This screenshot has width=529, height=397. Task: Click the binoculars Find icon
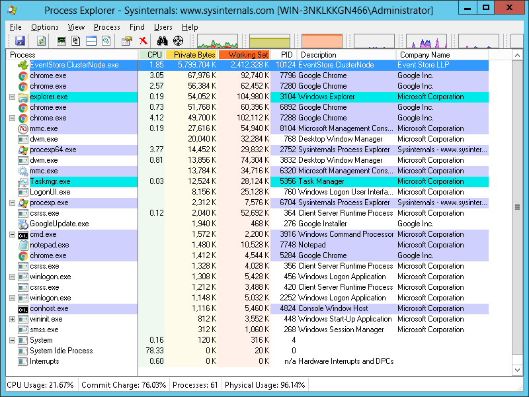pyautogui.click(x=162, y=41)
